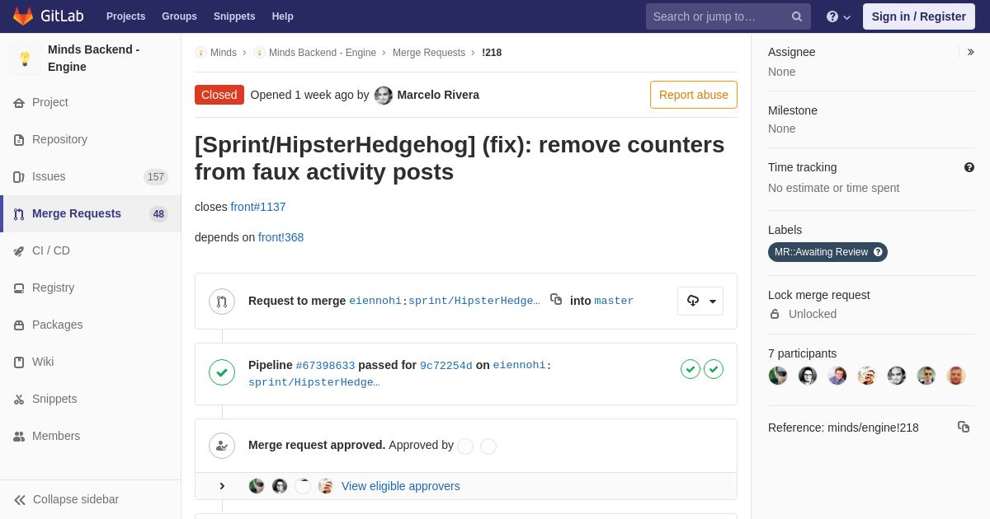Click the second pipeline stage check icon

(714, 369)
